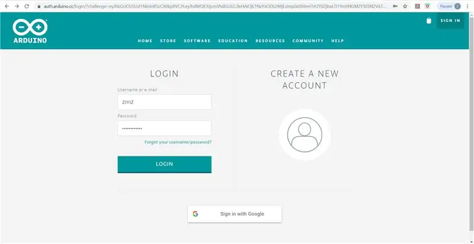Click the Paused profile chip

(x=450, y=6)
